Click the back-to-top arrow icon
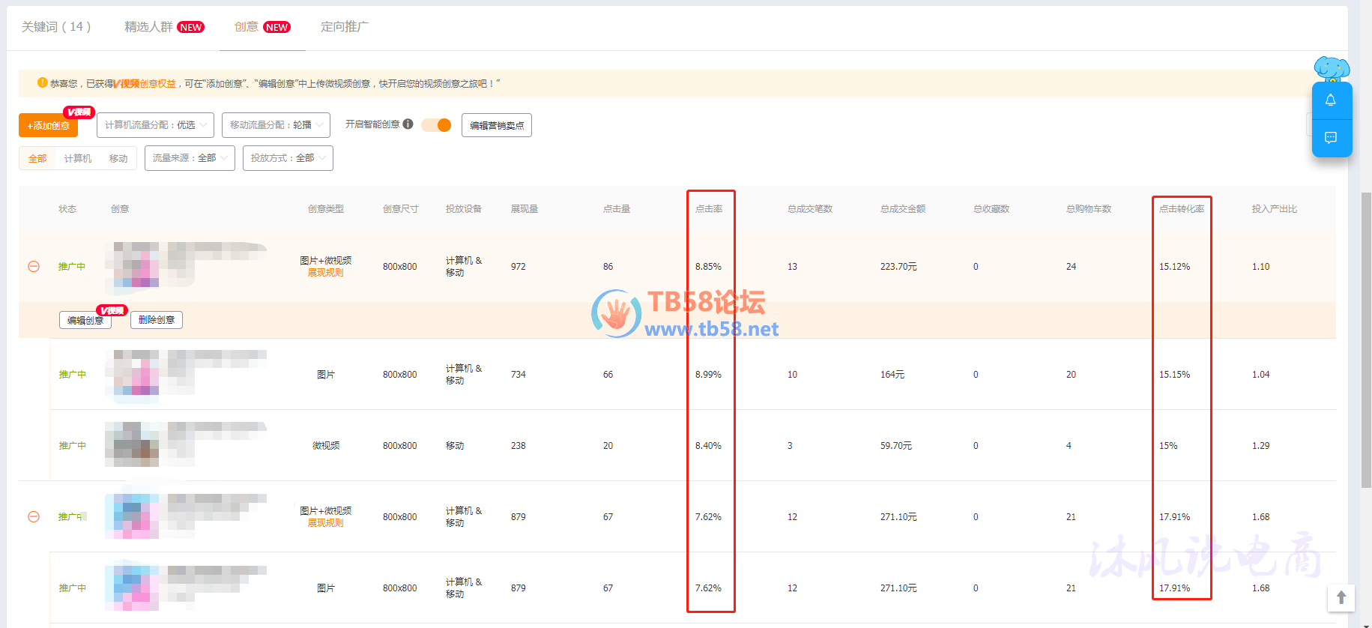 [x=1341, y=597]
